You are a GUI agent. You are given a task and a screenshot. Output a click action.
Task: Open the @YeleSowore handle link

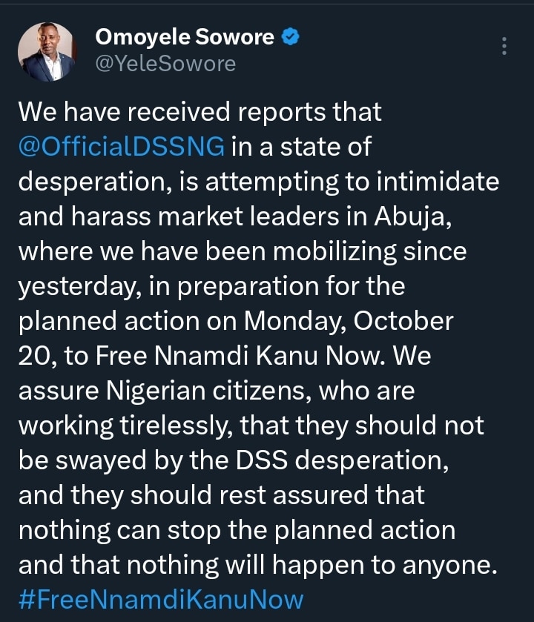coord(165,64)
